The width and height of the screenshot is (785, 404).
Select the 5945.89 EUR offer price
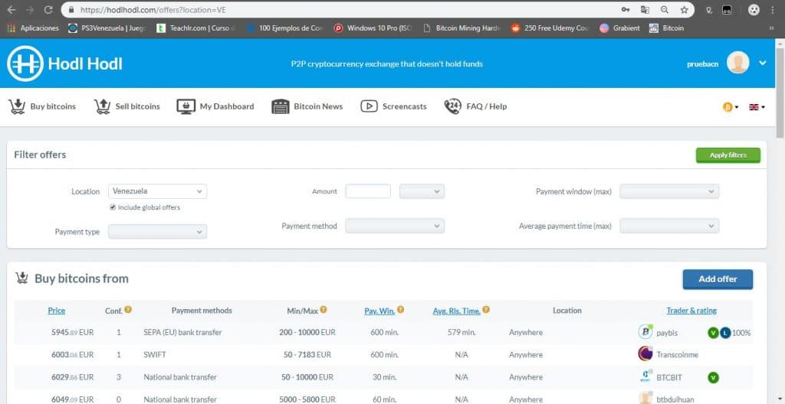[x=72, y=333]
